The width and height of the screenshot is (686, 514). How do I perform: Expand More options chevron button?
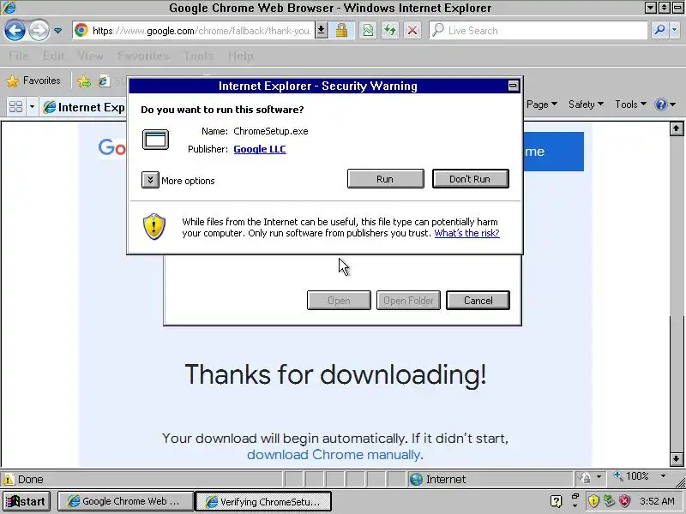click(150, 180)
